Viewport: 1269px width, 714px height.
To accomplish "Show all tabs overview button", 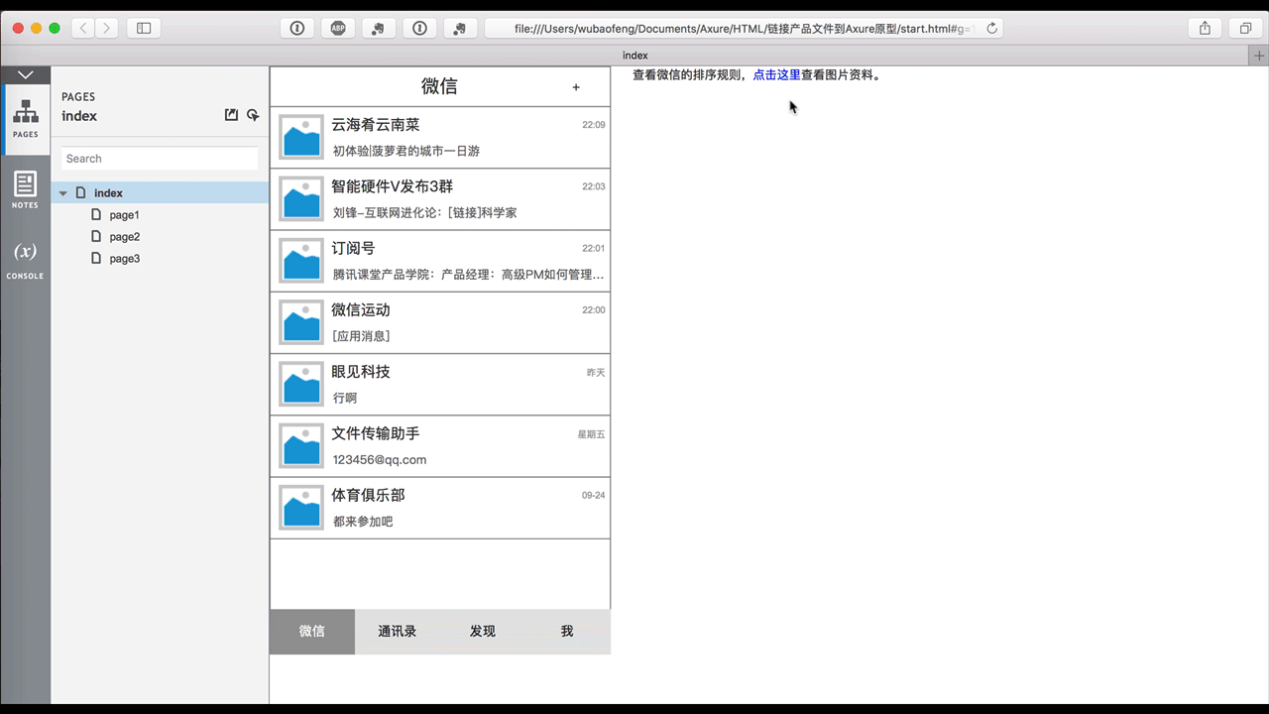I will tap(1245, 29).
